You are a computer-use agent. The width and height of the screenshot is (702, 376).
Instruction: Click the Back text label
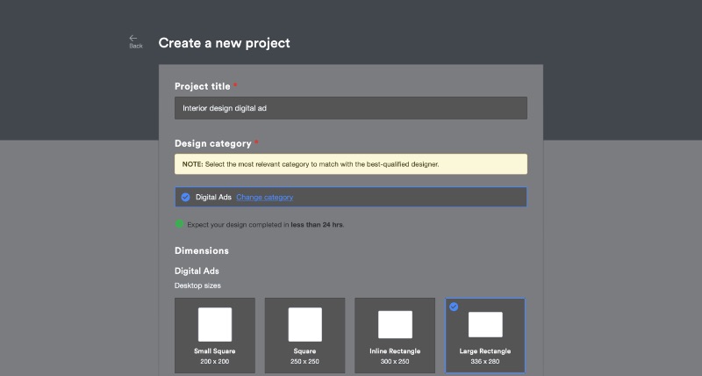[135, 47]
